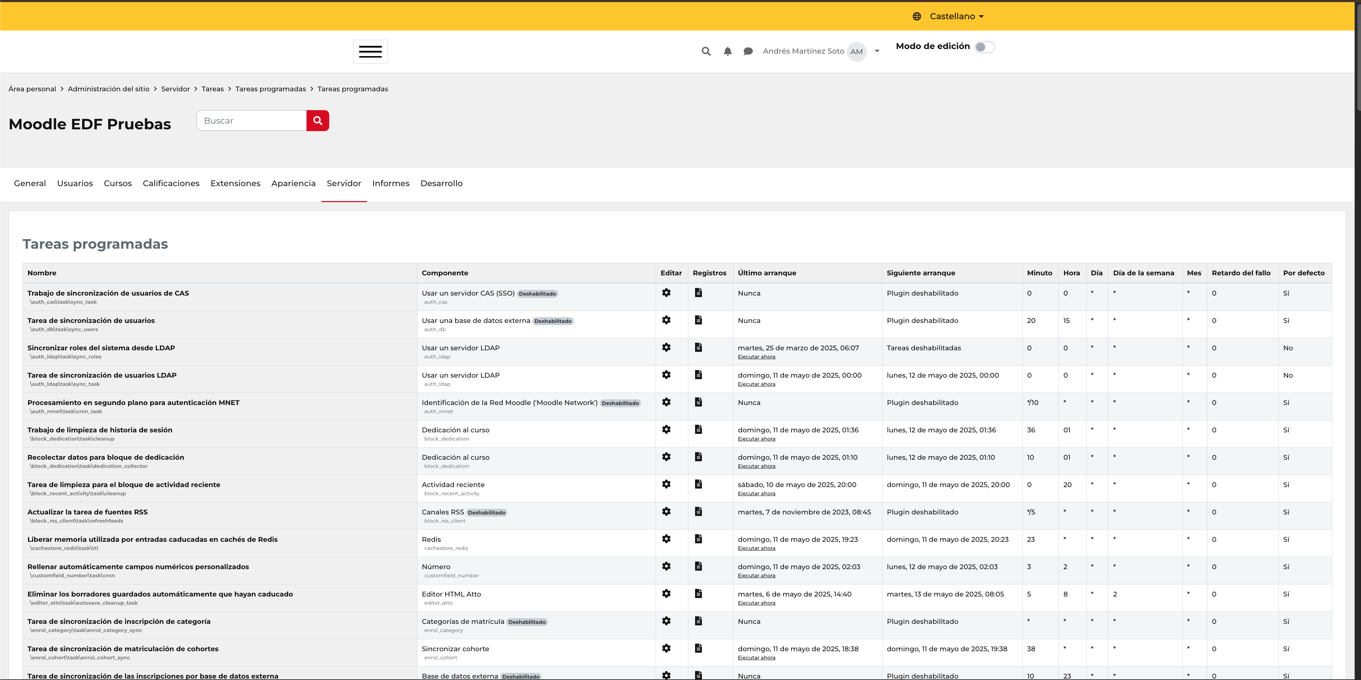Click the Nombre column header
This screenshot has height=680, width=1361.
click(x=42, y=273)
